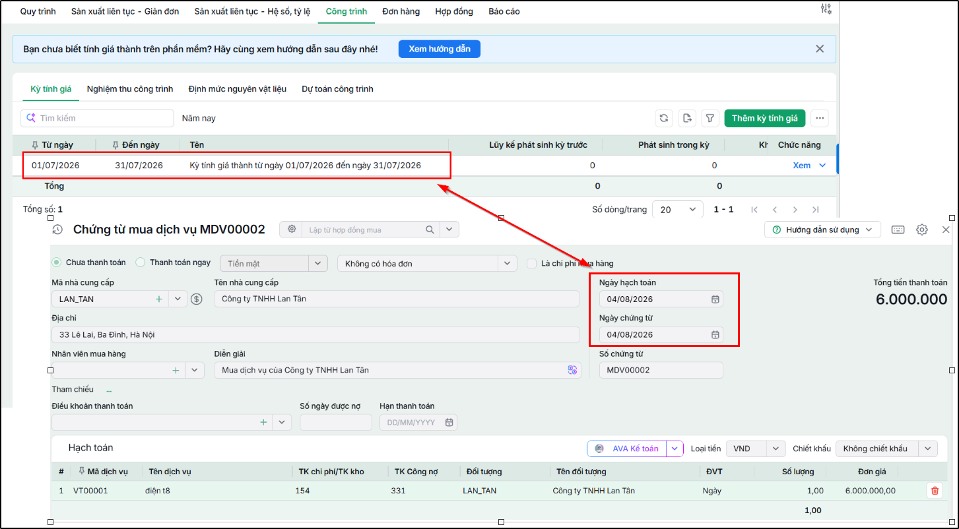Switch to Hợp đồng tab

point(454,11)
